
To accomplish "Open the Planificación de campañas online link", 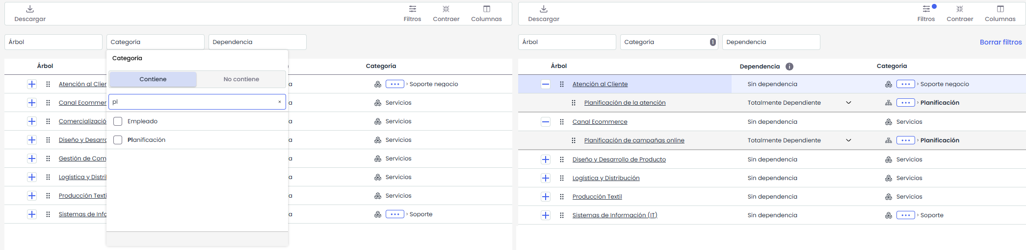I will 634,140.
